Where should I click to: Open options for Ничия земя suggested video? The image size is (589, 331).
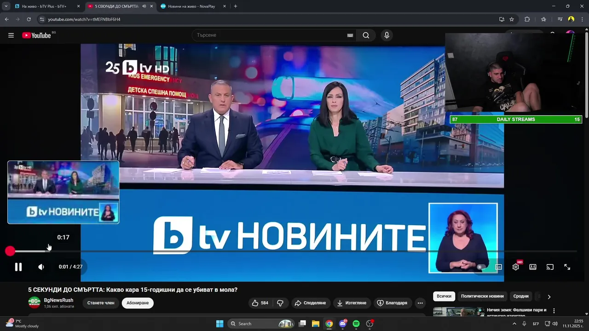[x=554, y=311]
